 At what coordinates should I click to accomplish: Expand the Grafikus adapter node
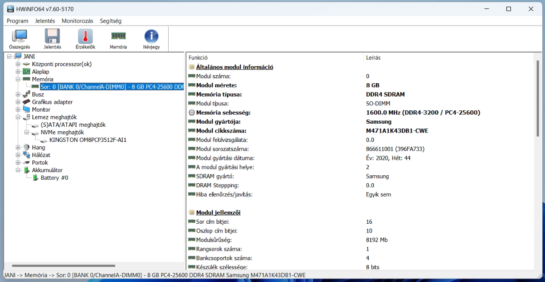point(18,102)
